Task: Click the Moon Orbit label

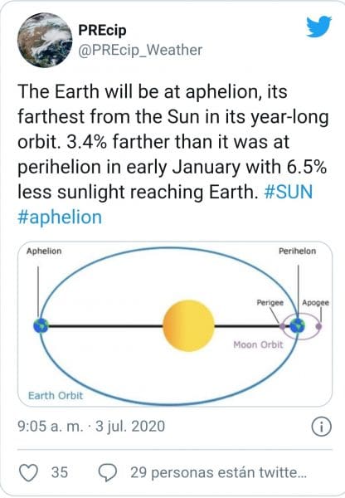Action: coord(258,344)
